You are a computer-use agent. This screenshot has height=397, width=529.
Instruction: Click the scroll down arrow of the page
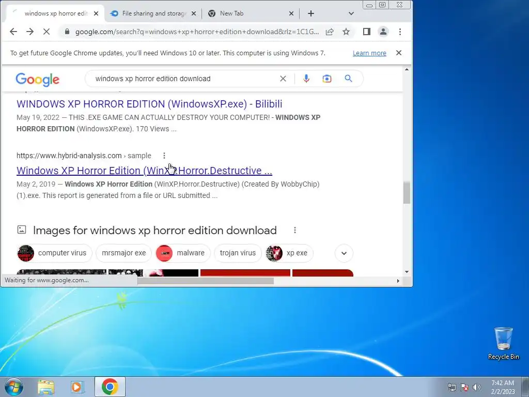[x=407, y=272]
